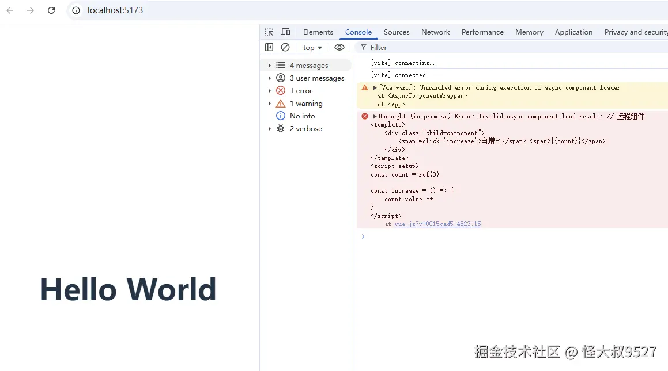Click the 'at <App>' trace line
Image resolution: width=668 pixels, height=371 pixels.
pyautogui.click(x=391, y=105)
